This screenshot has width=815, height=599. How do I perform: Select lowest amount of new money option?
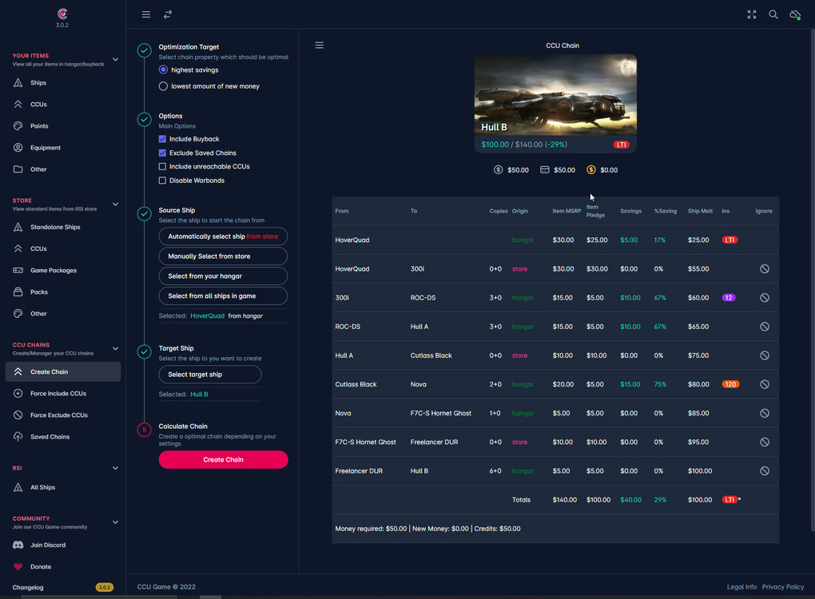164,86
